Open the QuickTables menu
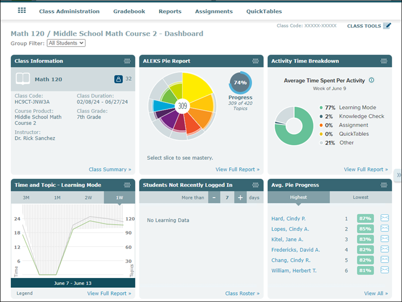This screenshot has height=302, width=402. click(x=264, y=11)
